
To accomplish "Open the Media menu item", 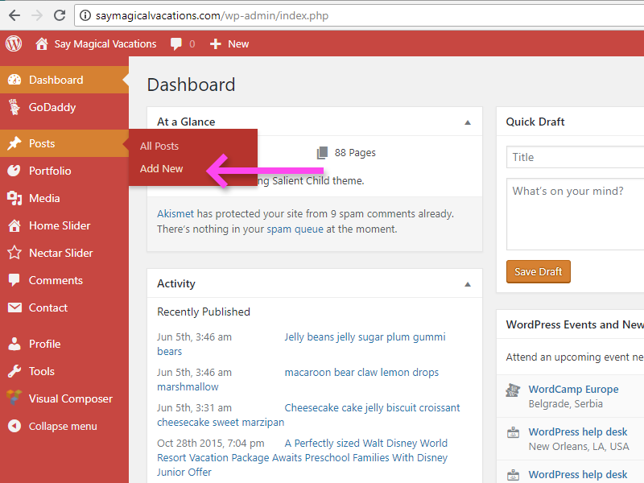I will (64, 198).
